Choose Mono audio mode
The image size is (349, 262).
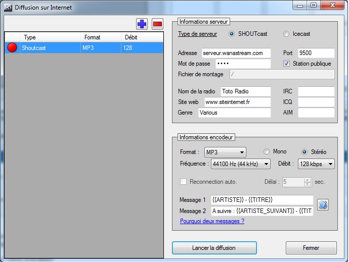click(267, 152)
